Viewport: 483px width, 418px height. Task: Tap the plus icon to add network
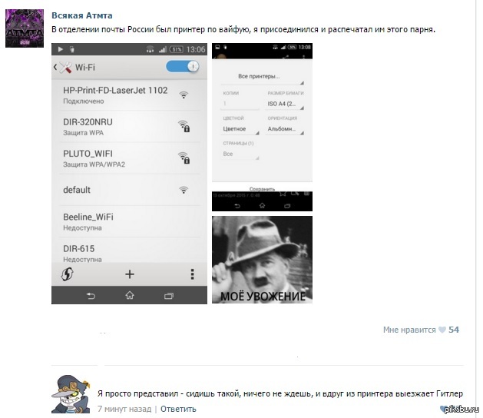pyautogui.click(x=130, y=274)
